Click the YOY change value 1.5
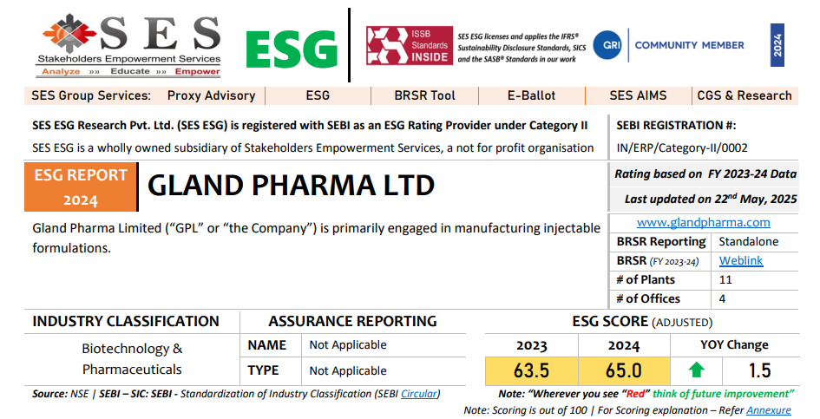This screenshot has height=419, width=820. tap(760, 371)
